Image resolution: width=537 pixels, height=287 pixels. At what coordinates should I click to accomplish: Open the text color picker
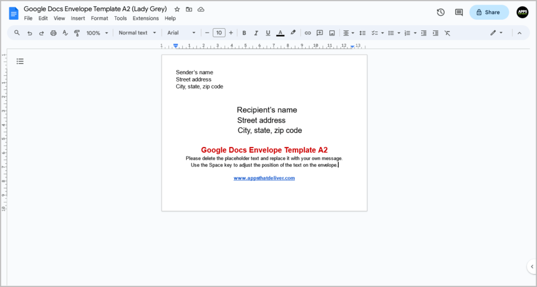[x=280, y=33]
